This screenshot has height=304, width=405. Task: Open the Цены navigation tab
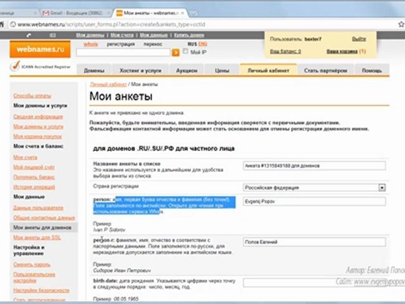point(222,71)
